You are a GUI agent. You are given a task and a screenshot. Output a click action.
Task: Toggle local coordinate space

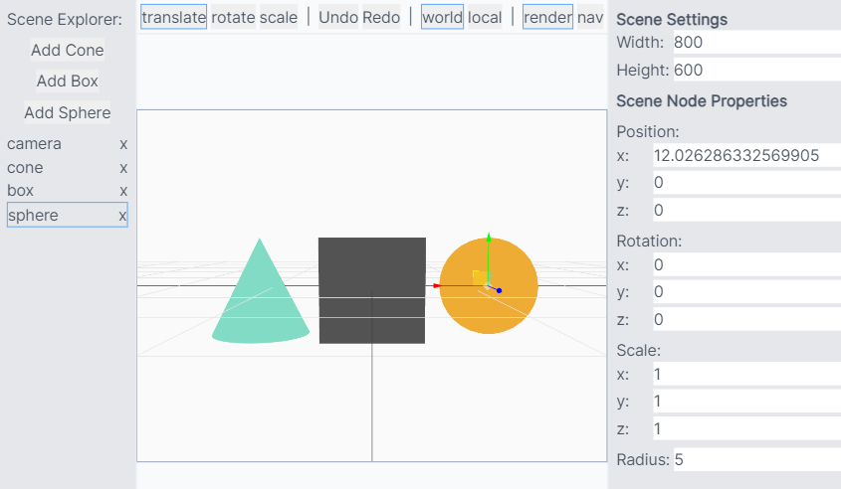[x=485, y=17]
